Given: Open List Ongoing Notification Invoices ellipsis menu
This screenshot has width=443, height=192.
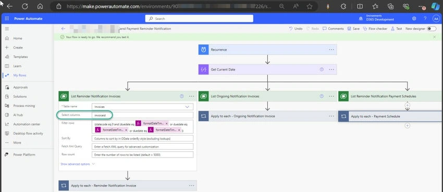Looking at the screenshot, I should tap(331, 96).
